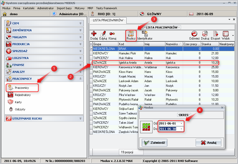Confirm the period with the Zatwierdź button

155,143
